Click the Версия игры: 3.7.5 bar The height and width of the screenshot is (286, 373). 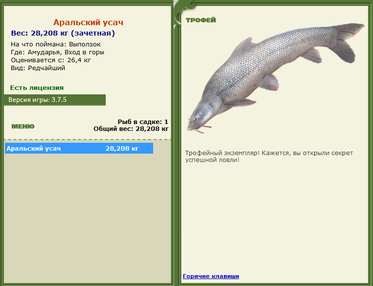pos(55,100)
